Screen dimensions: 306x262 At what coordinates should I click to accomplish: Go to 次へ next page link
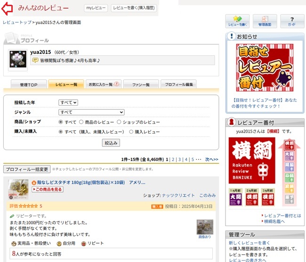(x=211, y=160)
